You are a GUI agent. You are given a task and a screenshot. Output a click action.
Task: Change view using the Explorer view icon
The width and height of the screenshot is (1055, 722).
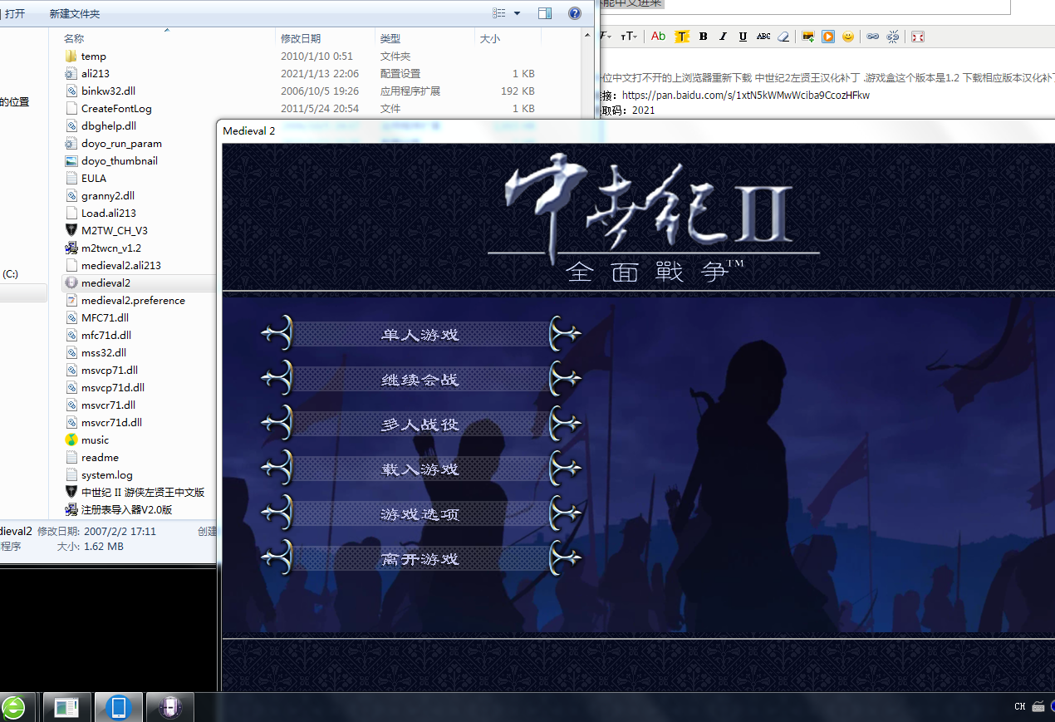click(499, 13)
